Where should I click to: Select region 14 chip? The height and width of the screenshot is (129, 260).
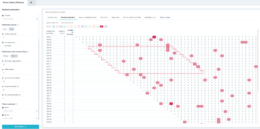[106, 26]
